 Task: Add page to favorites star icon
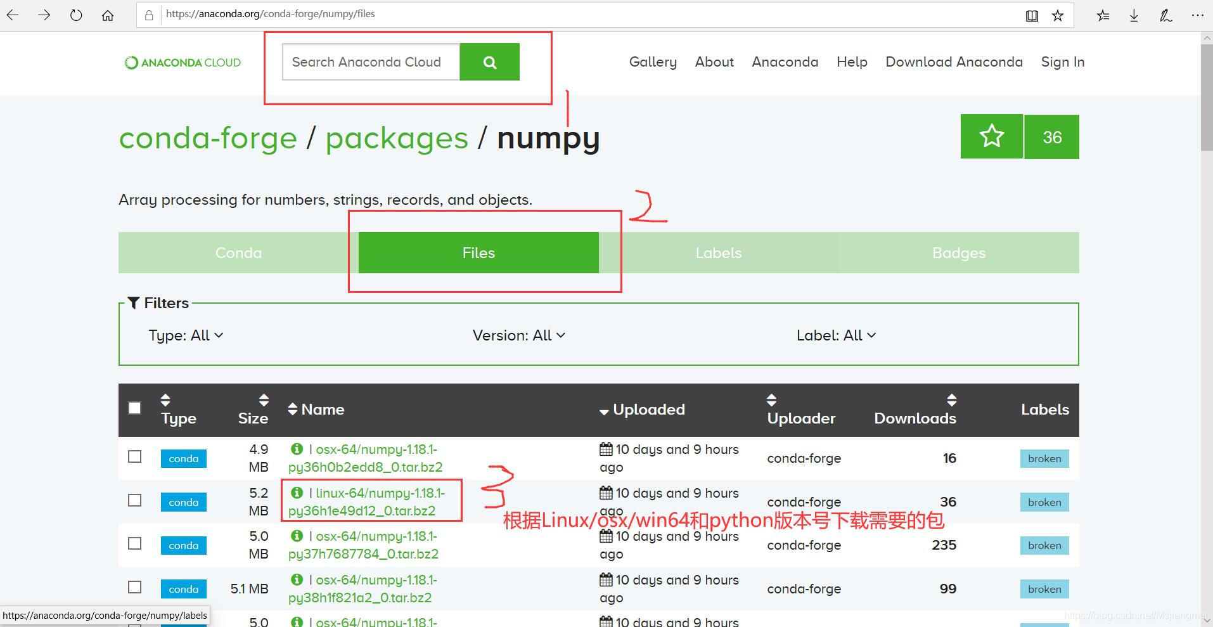pos(1058,15)
